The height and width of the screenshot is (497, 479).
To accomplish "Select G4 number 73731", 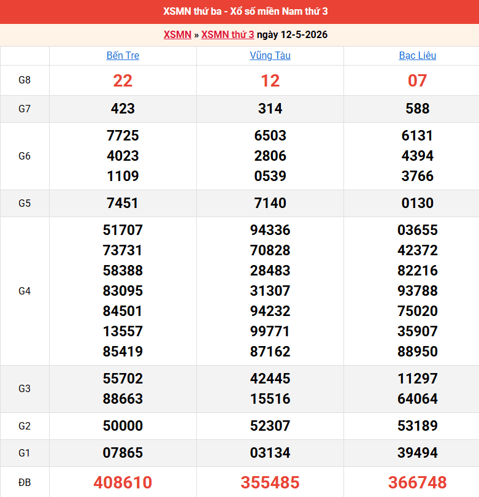I will tap(123, 250).
